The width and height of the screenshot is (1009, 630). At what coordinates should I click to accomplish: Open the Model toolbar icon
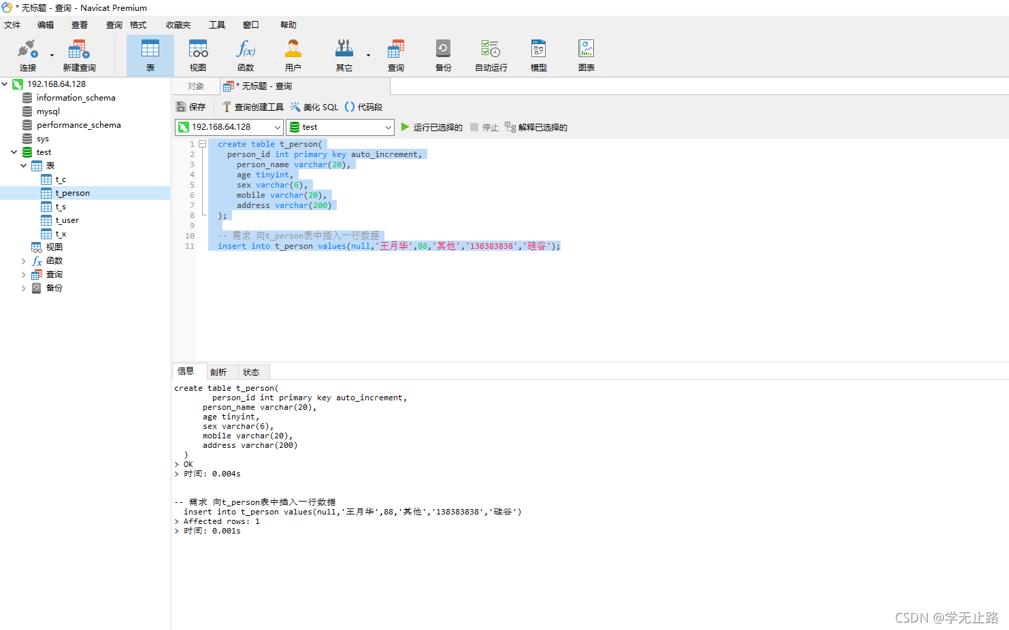pyautogui.click(x=539, y=55)
